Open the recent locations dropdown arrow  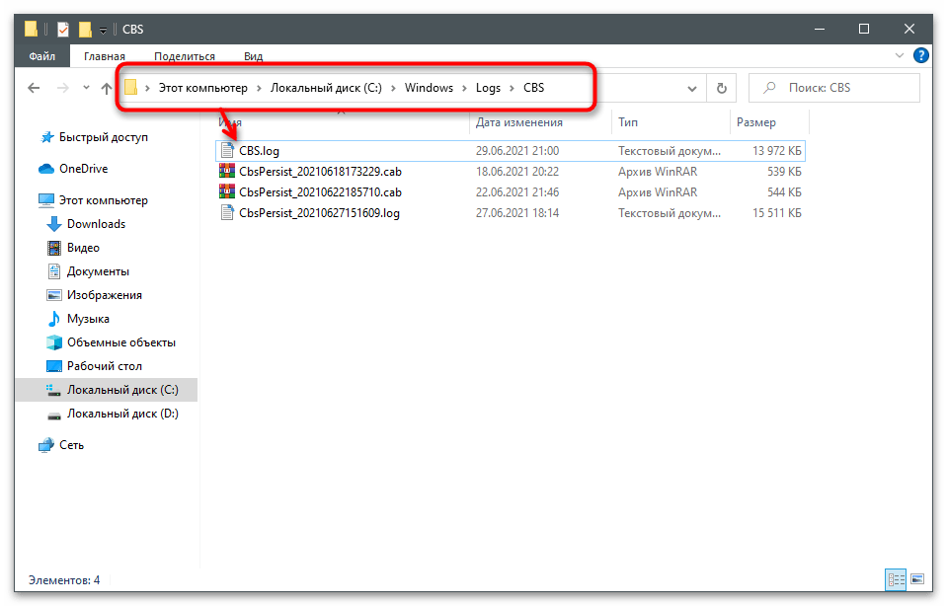pos(86,88)
